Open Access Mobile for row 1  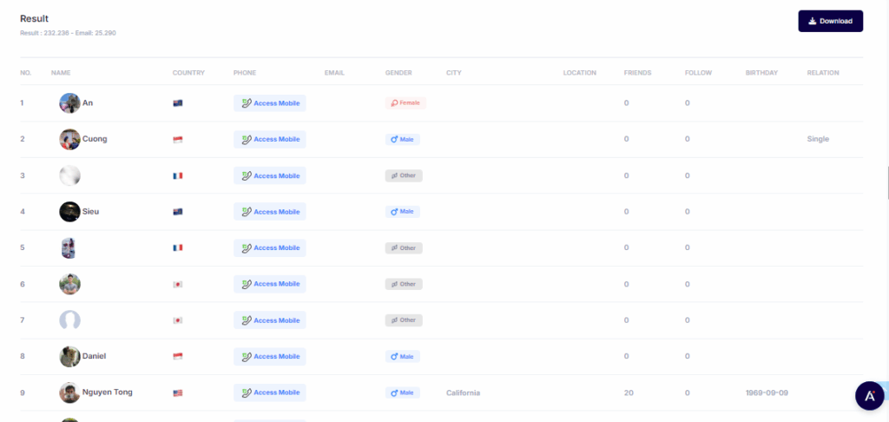[x=270, y=103]
